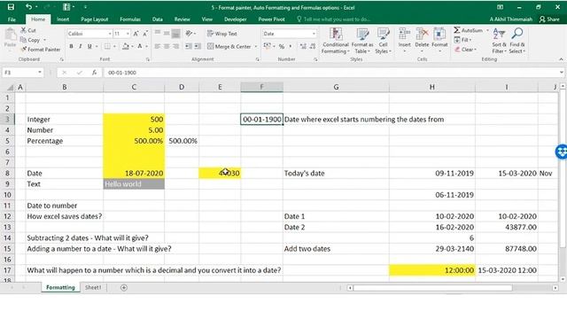Click AutoSum

point(469,30)
